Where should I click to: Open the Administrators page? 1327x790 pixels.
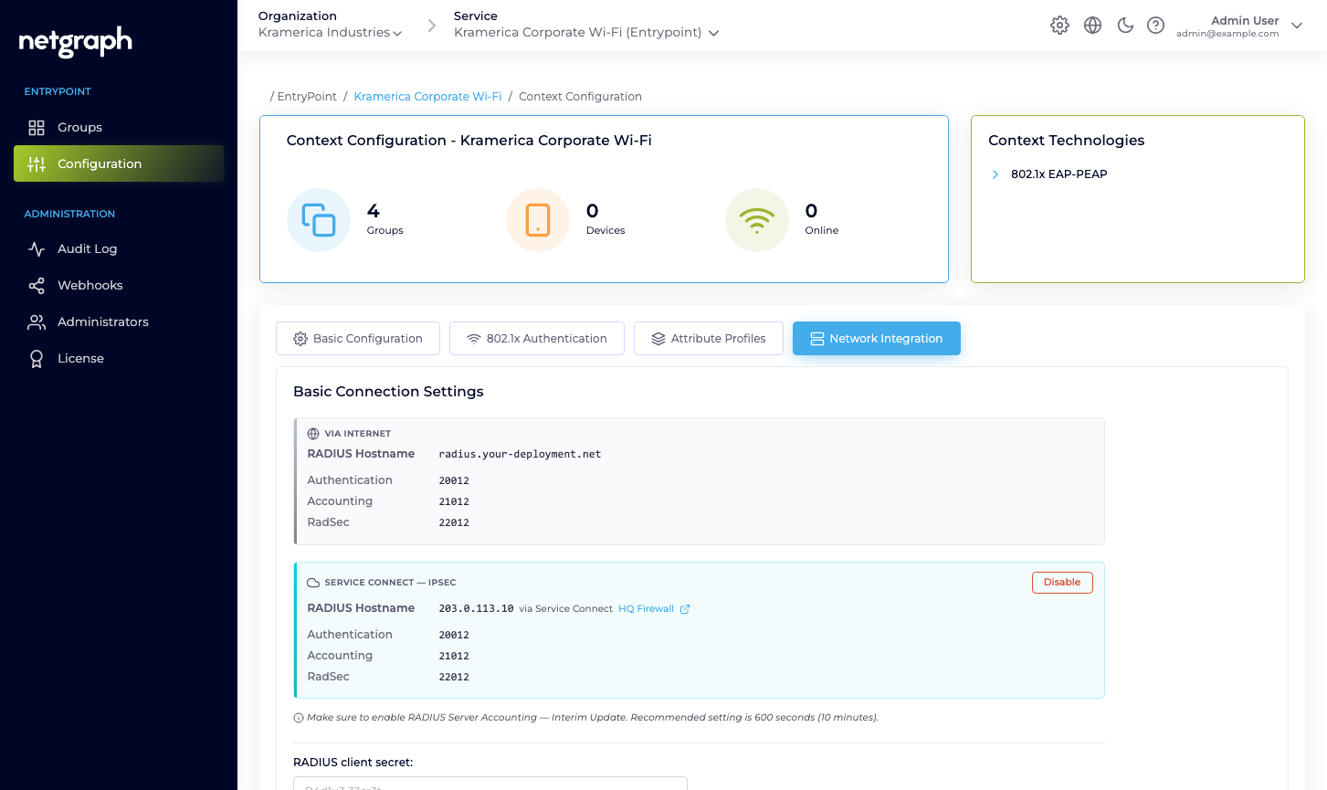(x=119, y=321)
